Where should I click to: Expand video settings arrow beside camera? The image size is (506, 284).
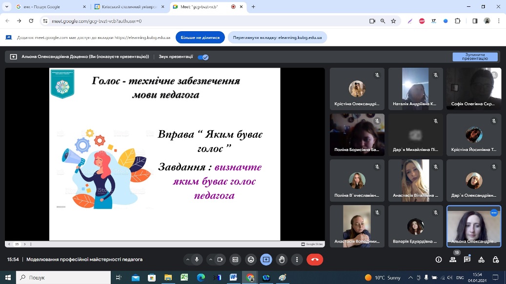click(x=210, y=260)
